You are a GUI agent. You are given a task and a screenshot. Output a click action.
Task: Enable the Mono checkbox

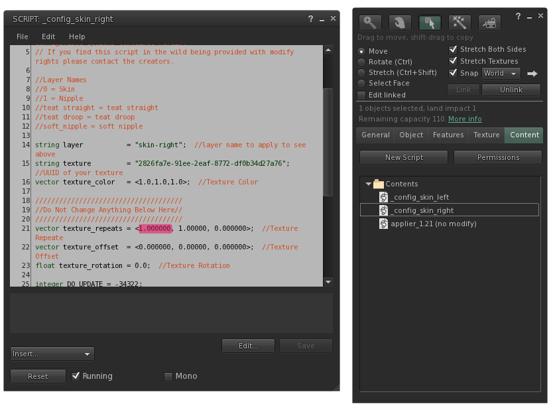(x=168, y=377)
